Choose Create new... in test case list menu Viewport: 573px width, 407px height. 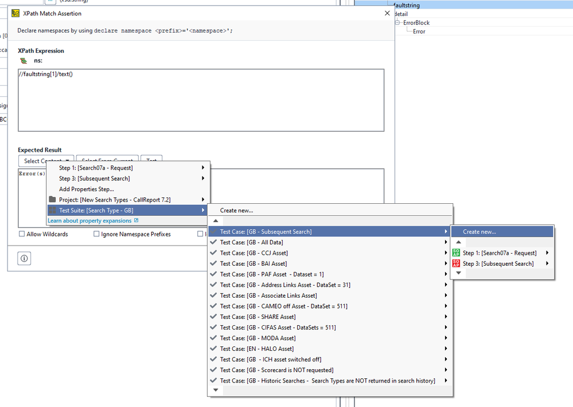330,211
